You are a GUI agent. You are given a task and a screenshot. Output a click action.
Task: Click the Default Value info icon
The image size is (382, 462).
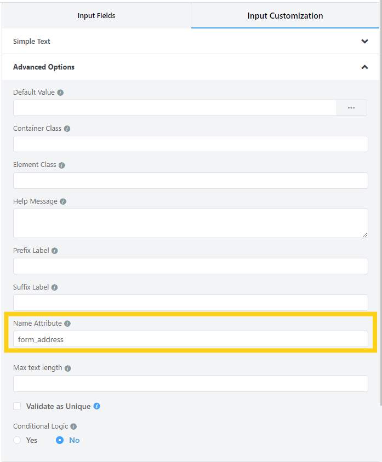pos(60,93)
